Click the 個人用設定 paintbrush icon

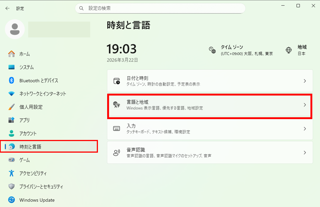[12, 107]
